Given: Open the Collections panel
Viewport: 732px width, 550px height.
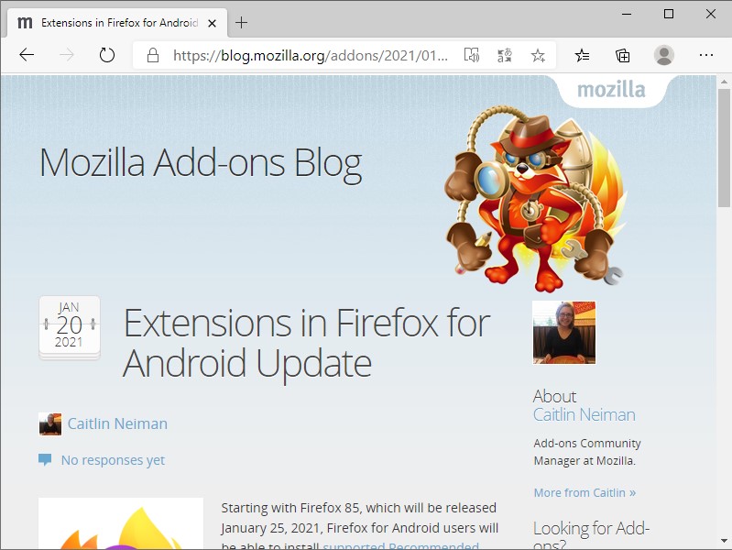Looking at the screenshot, I should [622, 56].
